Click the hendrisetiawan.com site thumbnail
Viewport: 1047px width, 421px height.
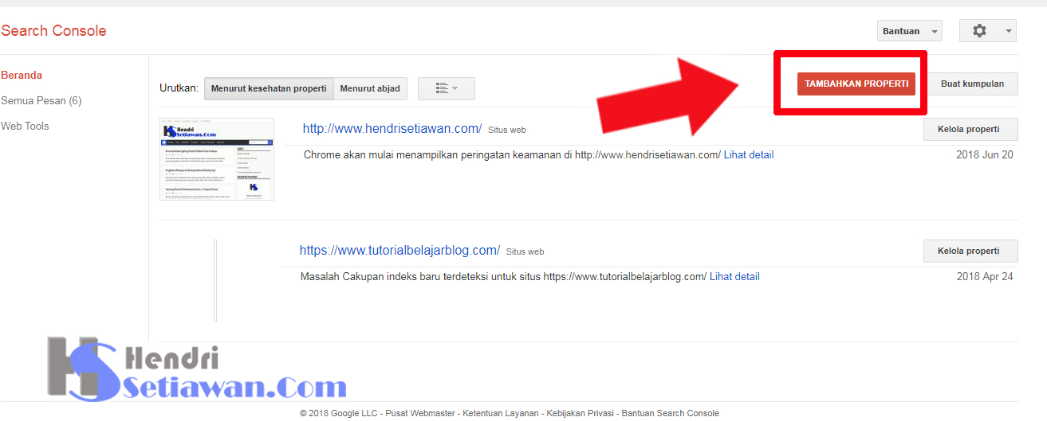217,159
